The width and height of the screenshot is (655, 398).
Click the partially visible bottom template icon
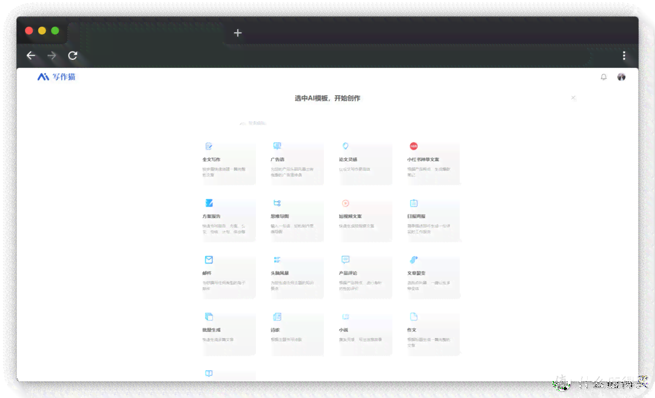[x=209, y=373]
